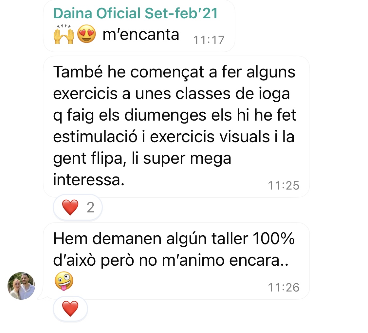Tap the heart-eyes smiley emoji
Image resolution: width=368 pixels, height=333 pixels.
pos(87,34)
